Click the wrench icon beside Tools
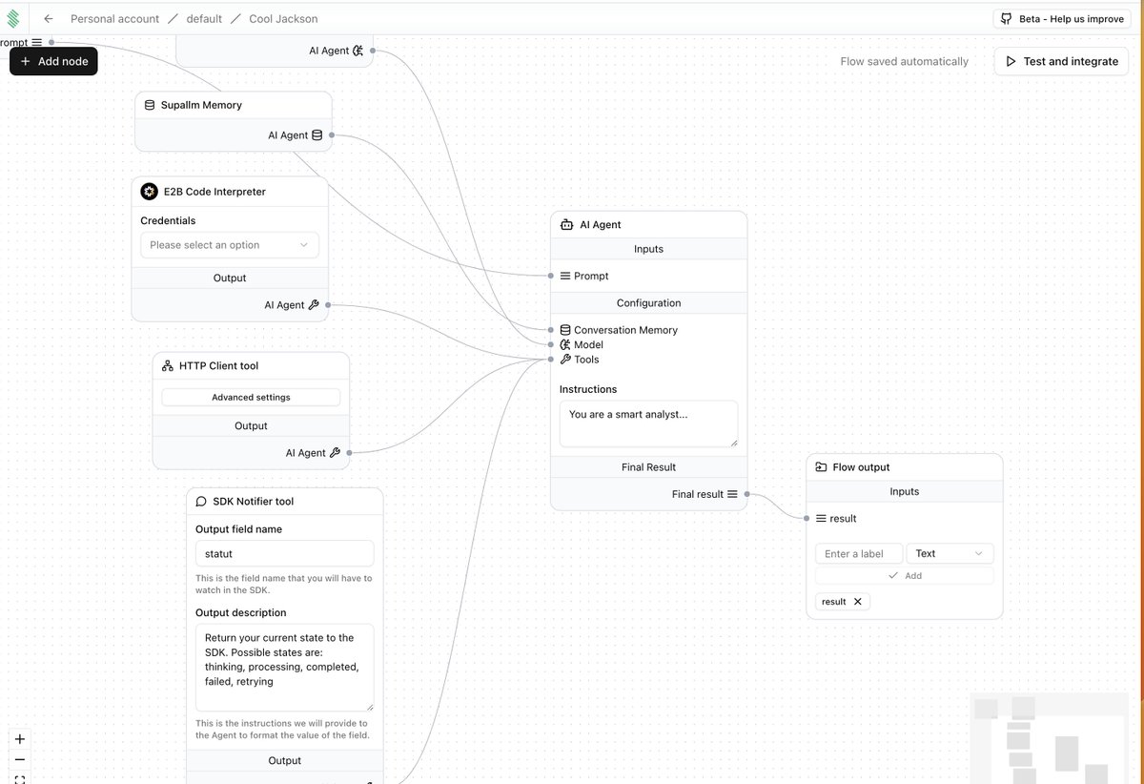 click(566, 360)
